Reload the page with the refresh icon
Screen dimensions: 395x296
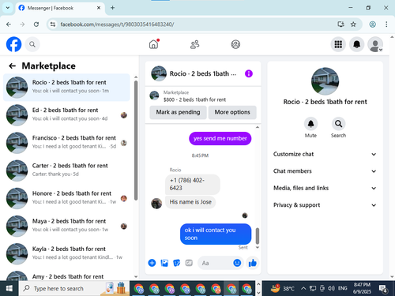pyautogui.click(x=36, y=24)
